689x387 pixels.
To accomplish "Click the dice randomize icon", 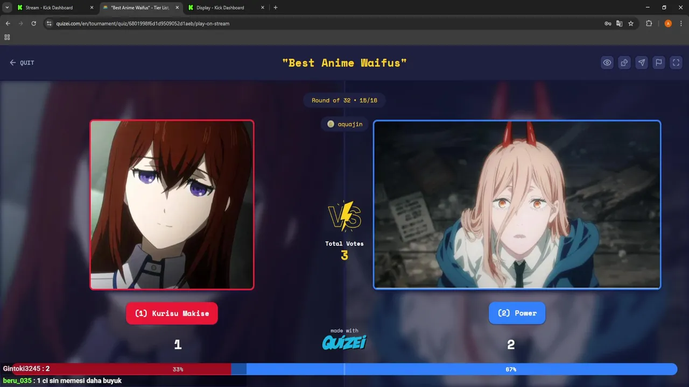I will coord(624,62).
